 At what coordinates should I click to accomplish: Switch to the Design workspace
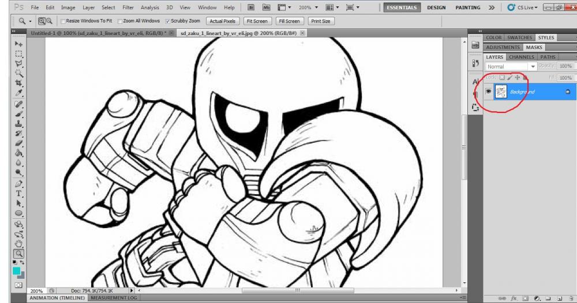point(436,7)
